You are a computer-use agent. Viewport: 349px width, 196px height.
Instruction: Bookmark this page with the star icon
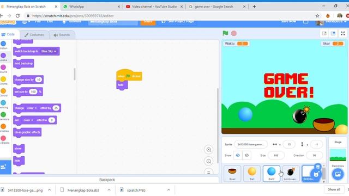point(317,16)
